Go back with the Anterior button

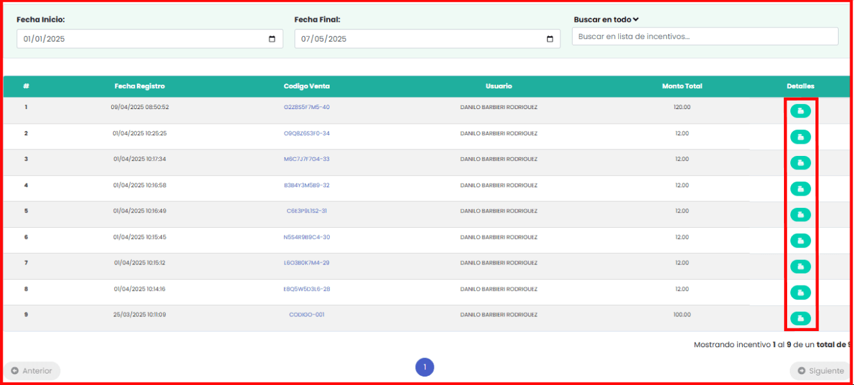pos(32,371)
